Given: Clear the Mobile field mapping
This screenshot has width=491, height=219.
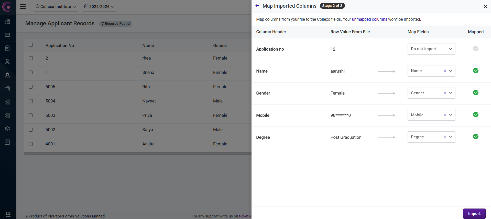Looking at the screenshot, I should (x=445, y=115).
